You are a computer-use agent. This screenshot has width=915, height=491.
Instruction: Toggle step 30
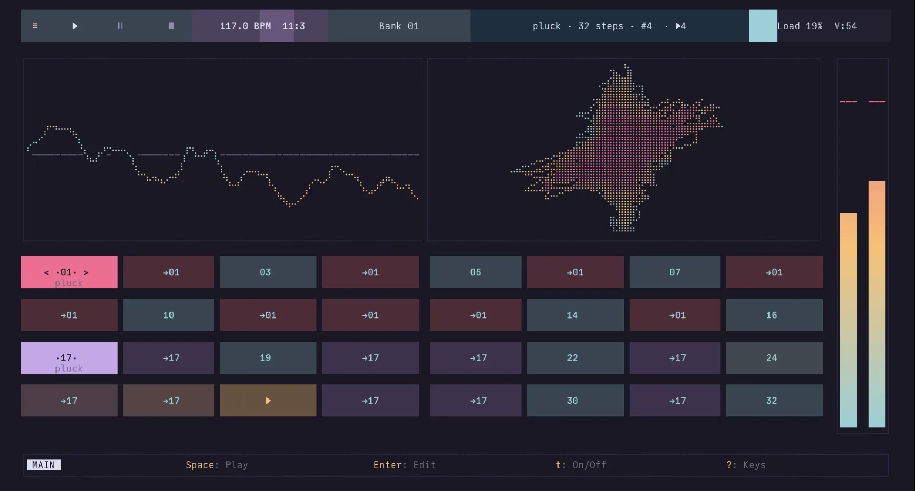576,401
